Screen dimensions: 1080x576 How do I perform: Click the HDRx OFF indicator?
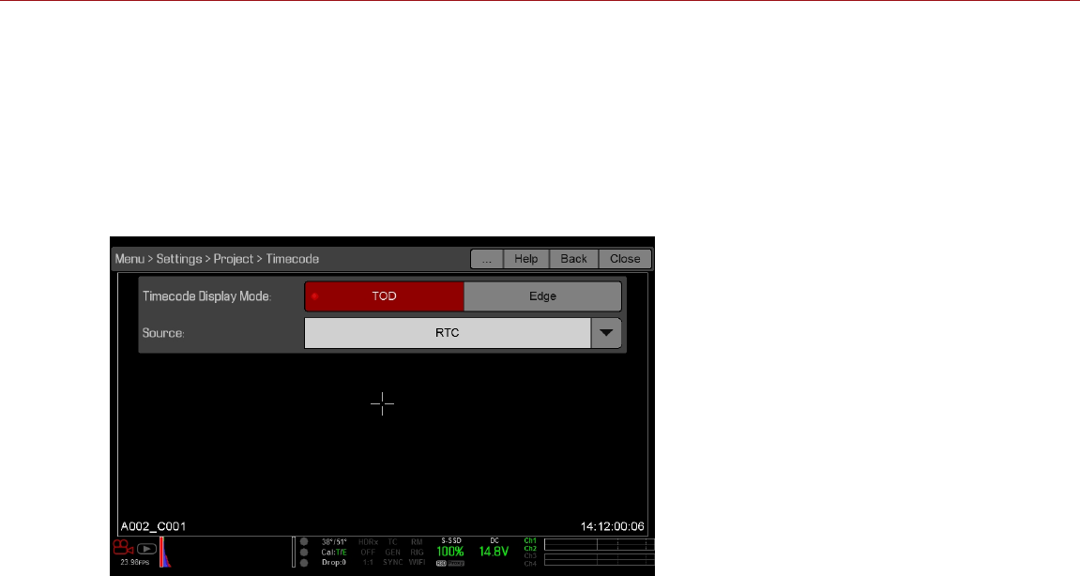click(x=368, y=547)
